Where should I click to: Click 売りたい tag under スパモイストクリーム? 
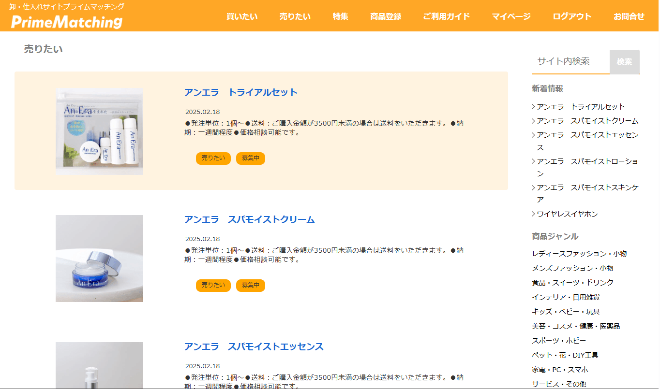(x=213, y=285)
